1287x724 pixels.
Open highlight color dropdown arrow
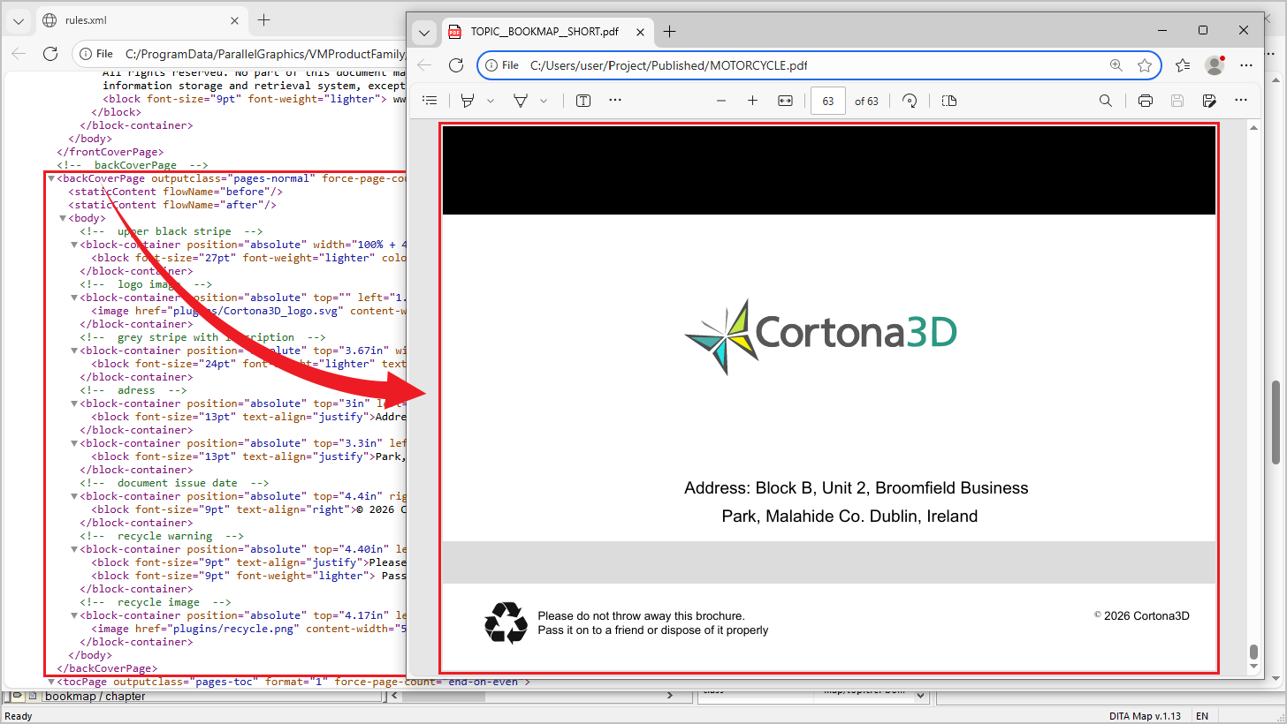(491, 101)
